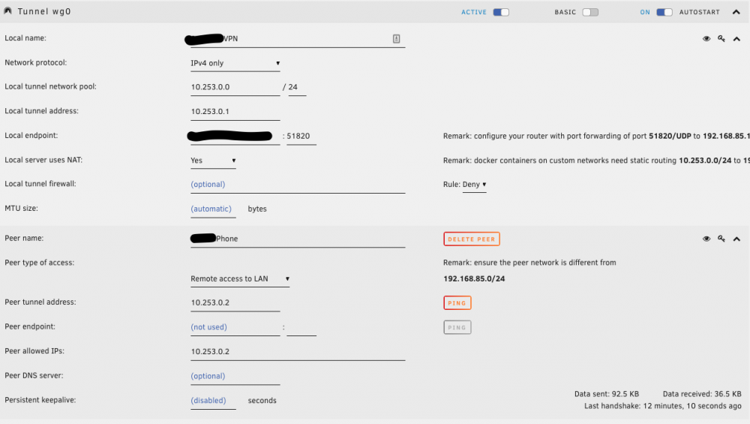This screenshot has width=750, height=424.
Task: Toggle the BASIC mode switch
Action: click(590, 12)
